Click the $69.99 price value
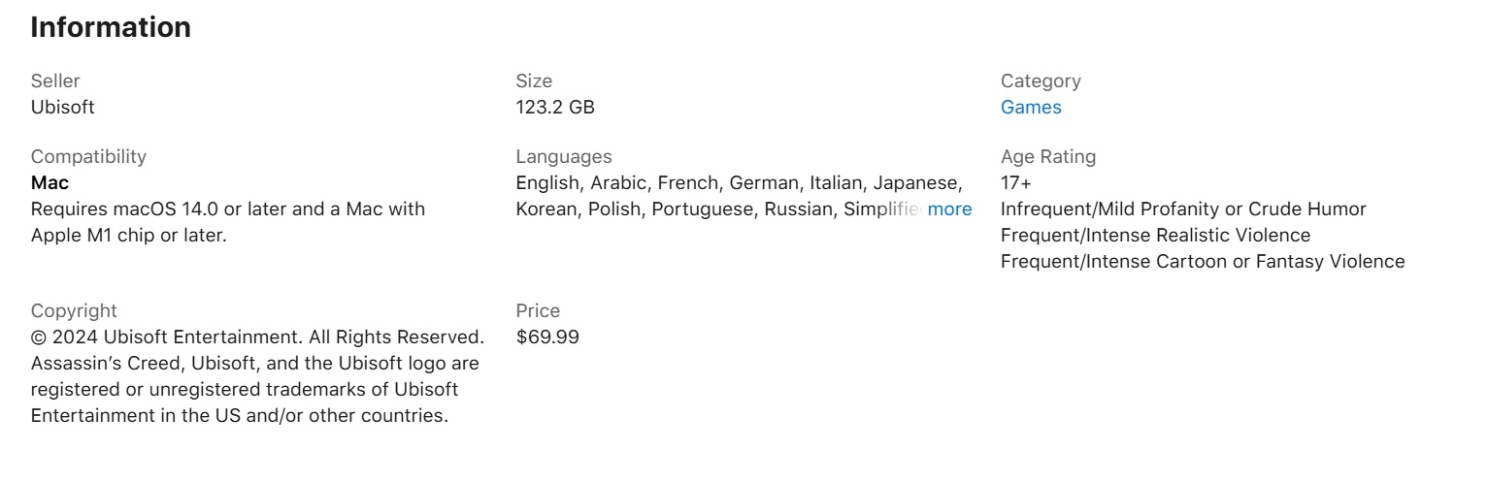1488x482 pixels. click(x=547, y=337)
